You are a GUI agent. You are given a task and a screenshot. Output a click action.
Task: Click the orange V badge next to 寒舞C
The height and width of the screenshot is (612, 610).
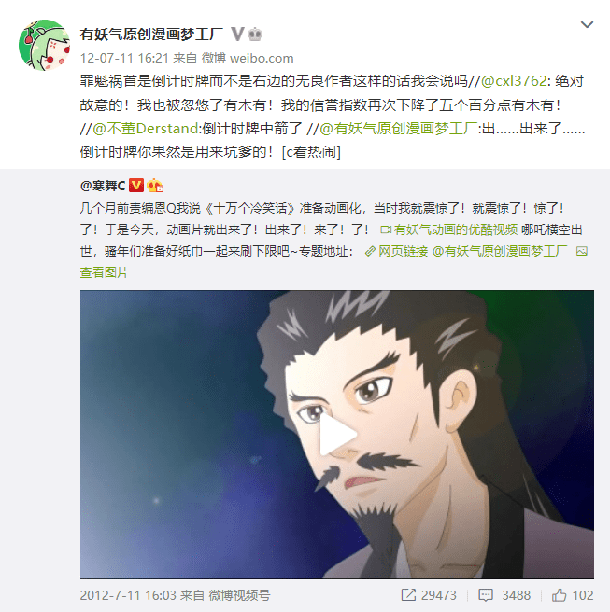[136, 186]
